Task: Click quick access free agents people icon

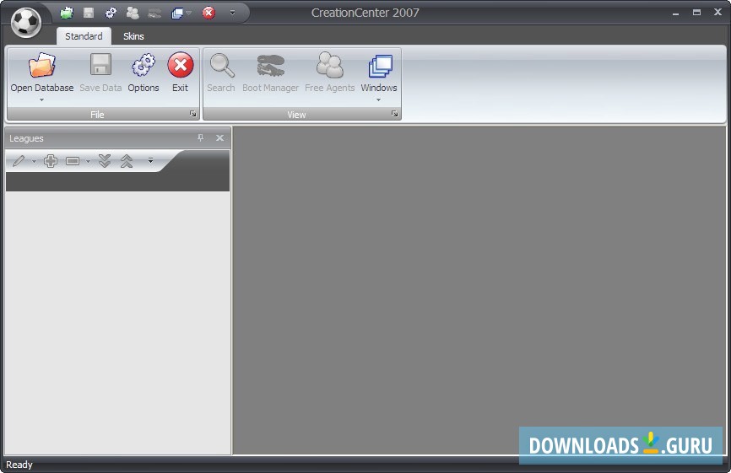Action: (133, 13)
